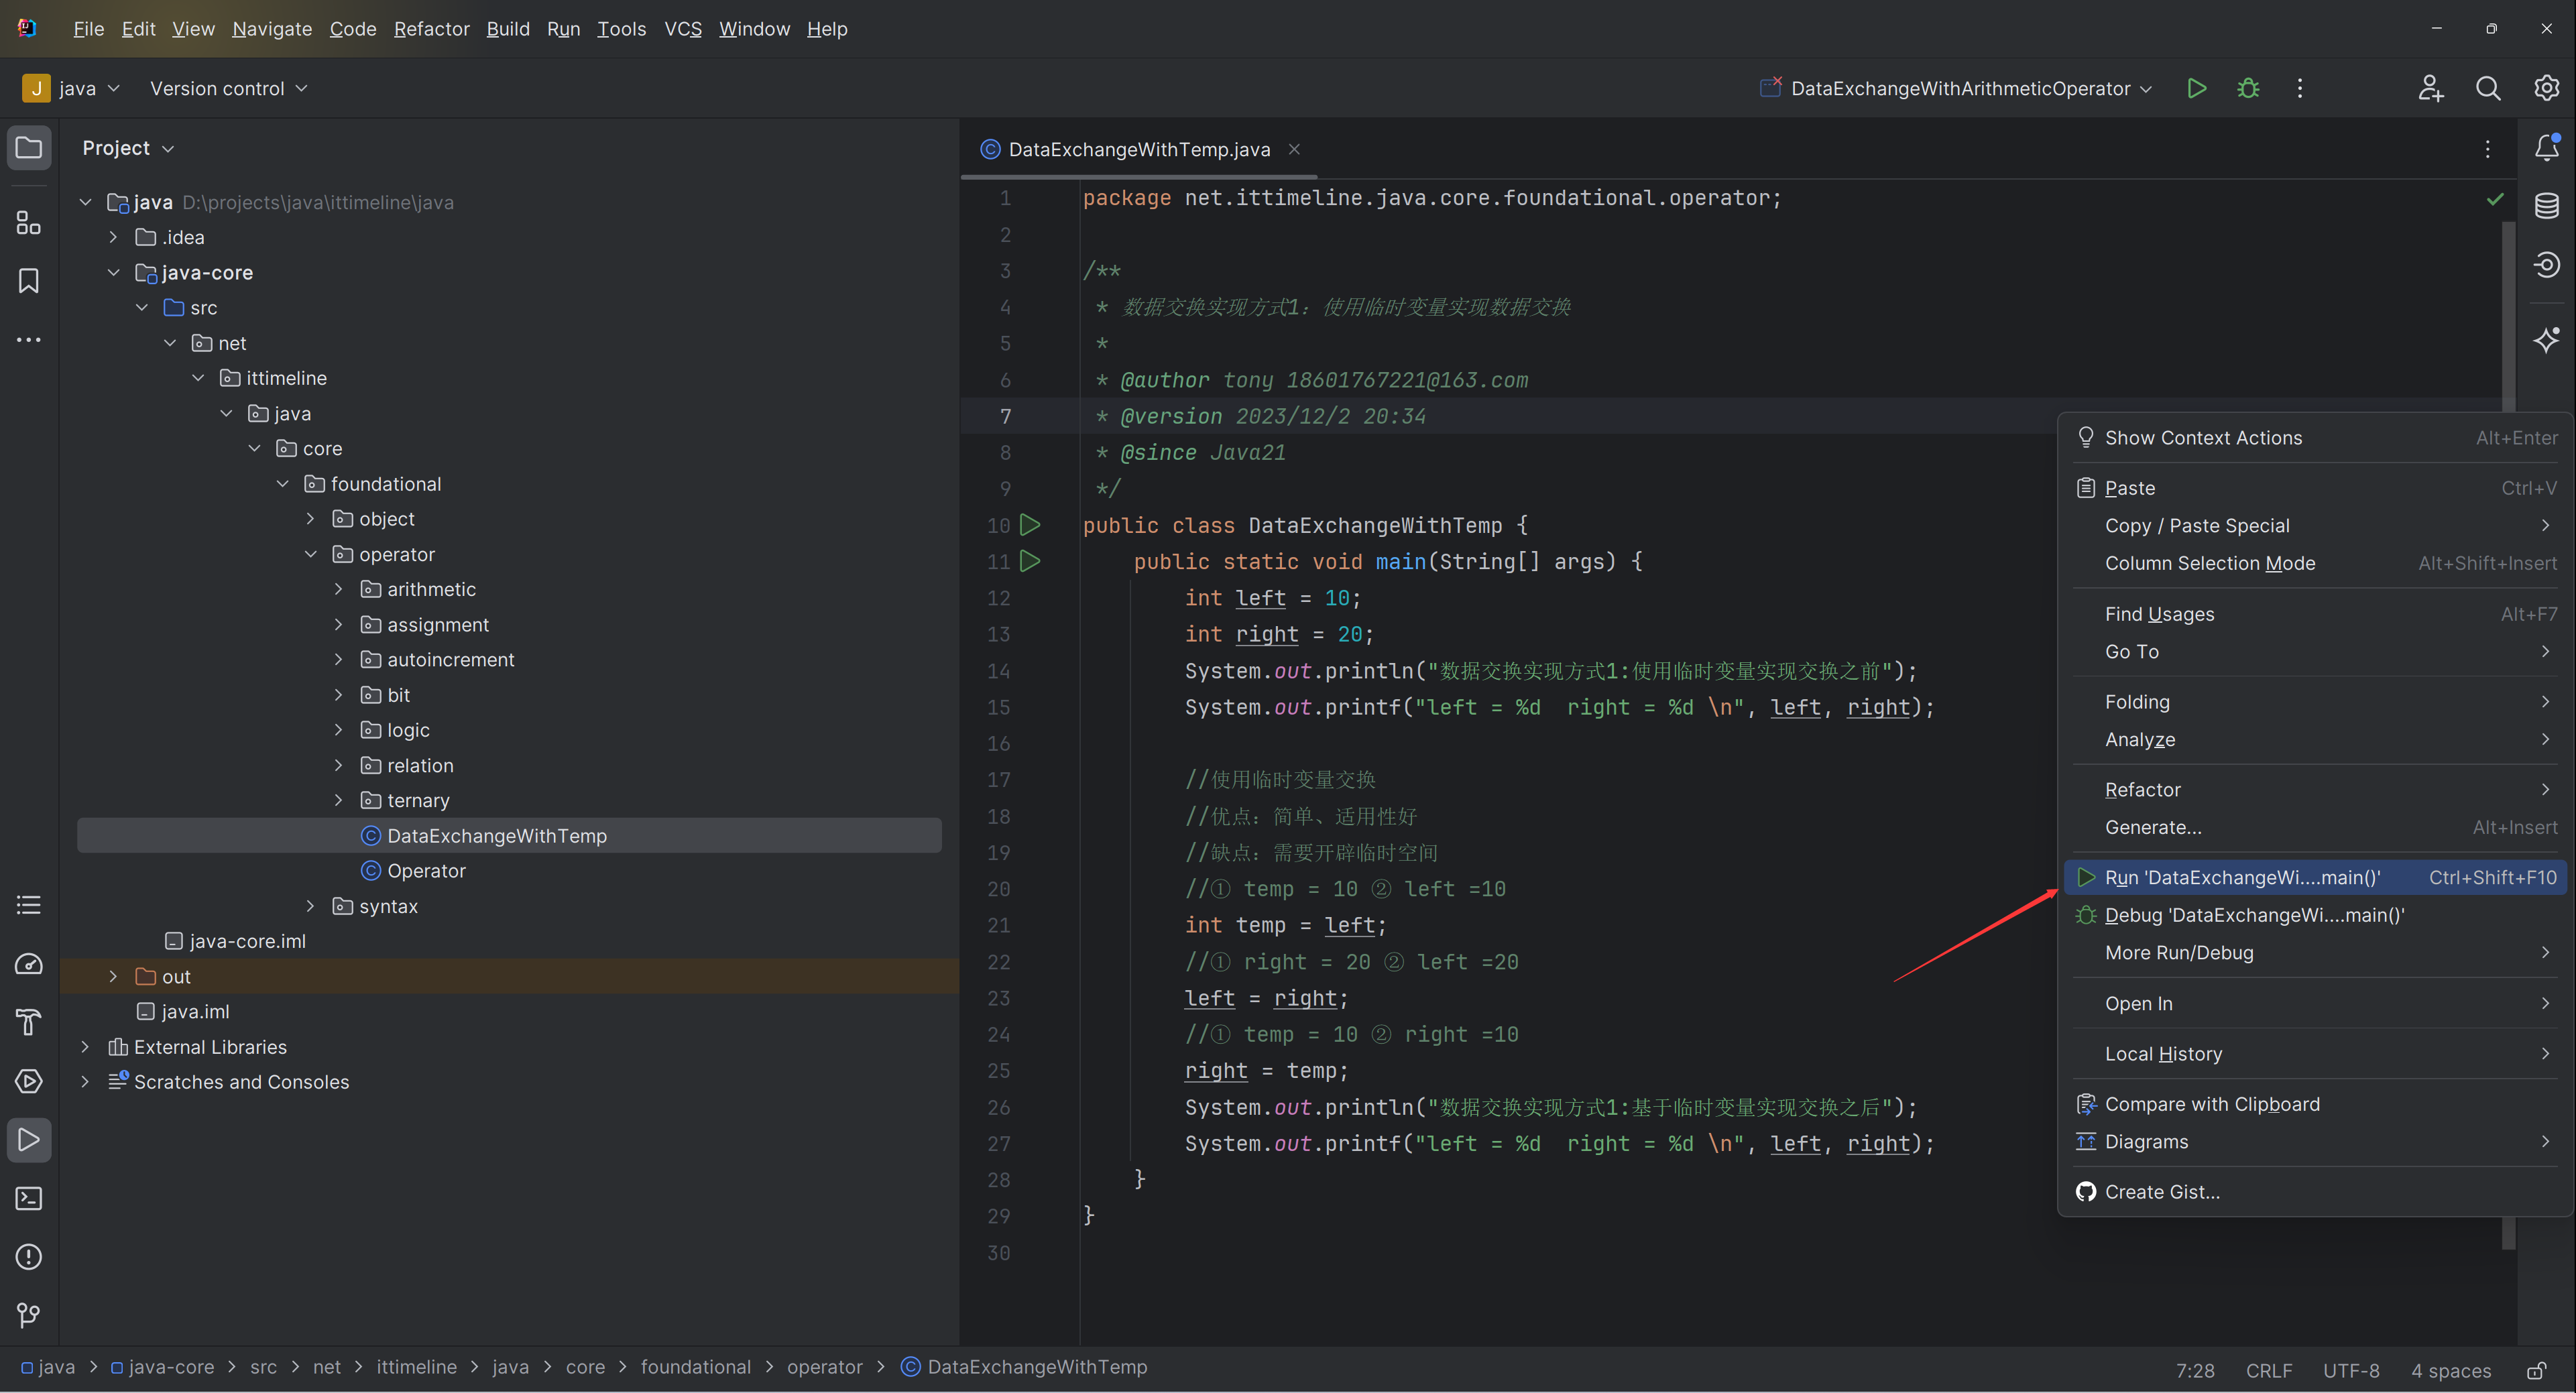Screen dimensions: 2576x1393
Task: Open the Coverage tool window in right sidebar
Action: tap(2547, 264)
